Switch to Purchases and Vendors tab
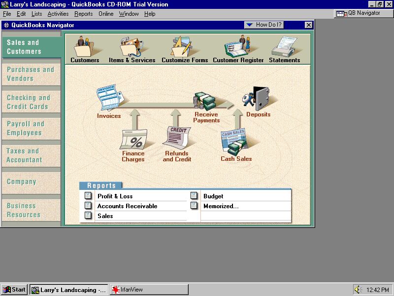Image resolution: width=394 pixels, height=296 pixels. pyautogui.click(x=31, y=74)
